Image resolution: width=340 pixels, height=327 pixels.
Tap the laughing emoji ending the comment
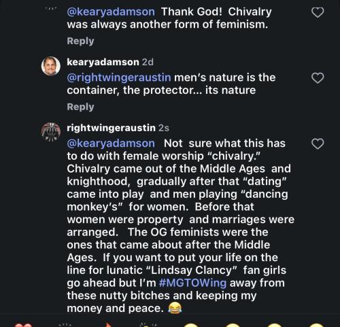point(175,308)
